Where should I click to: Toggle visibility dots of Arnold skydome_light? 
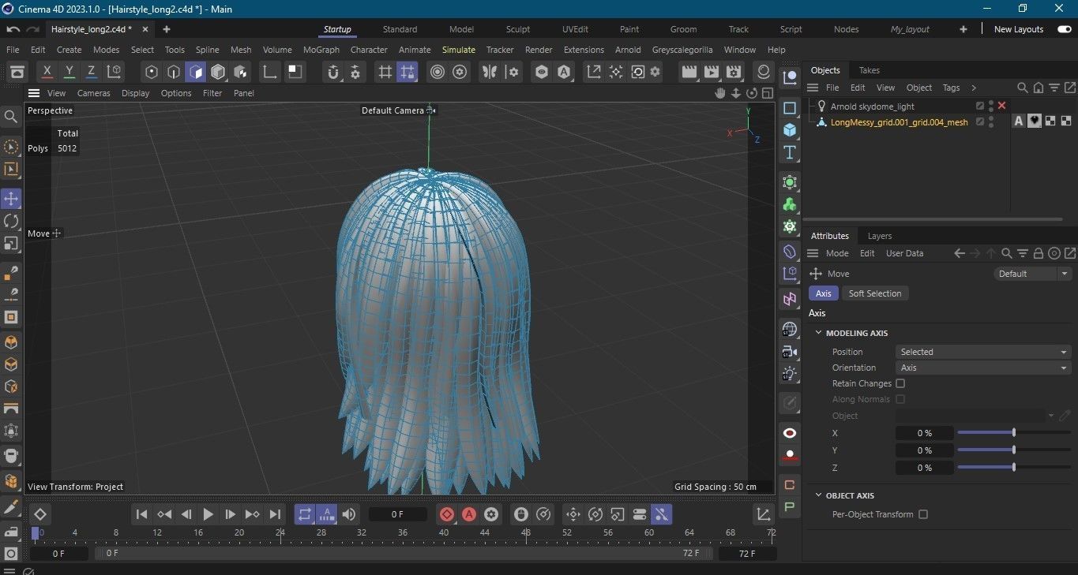click(x=991, y=106)
